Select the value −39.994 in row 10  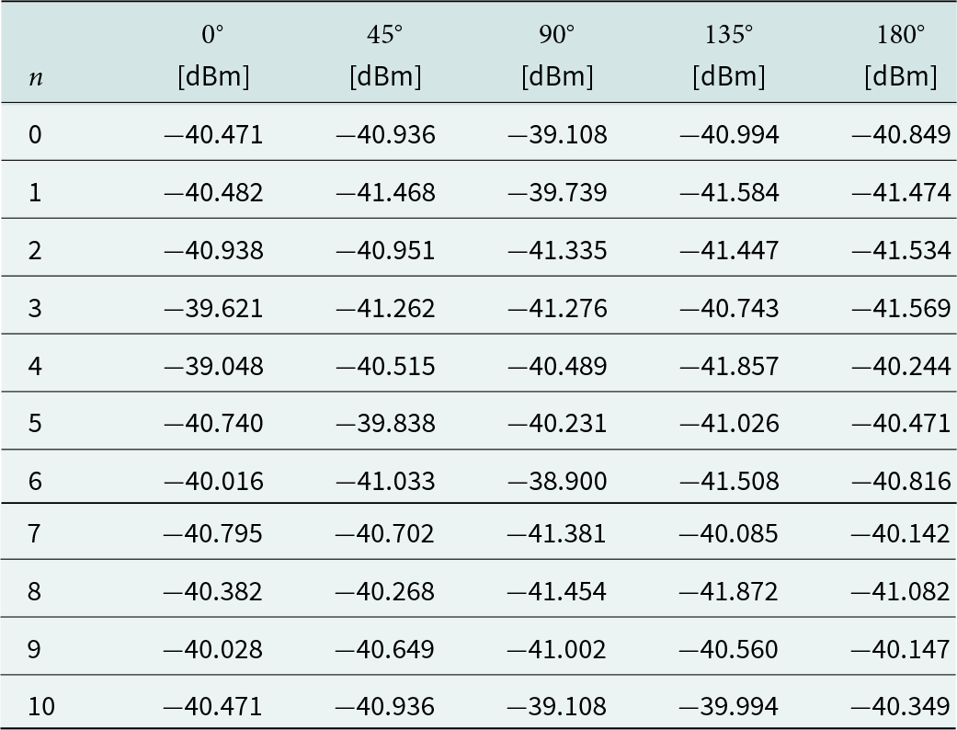click(x=729, y=706)
